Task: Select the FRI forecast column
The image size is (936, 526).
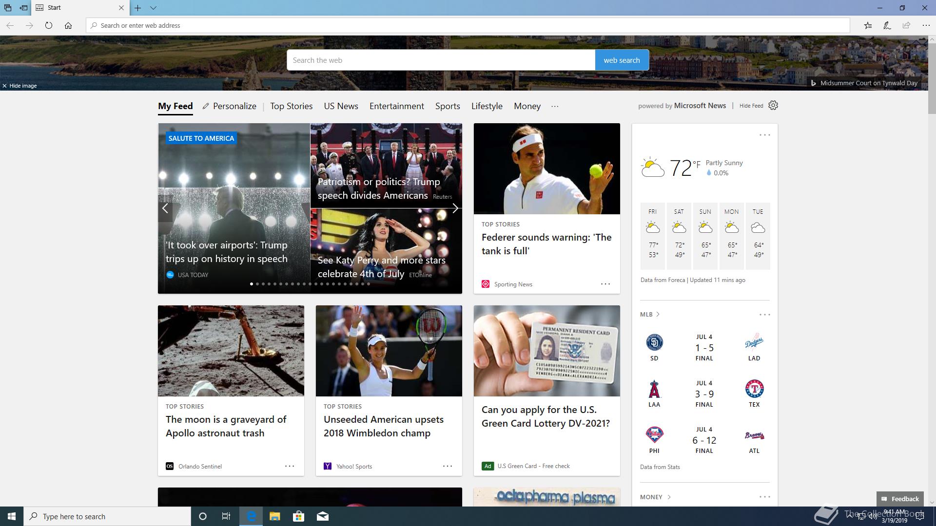Action: pos(653,236)
